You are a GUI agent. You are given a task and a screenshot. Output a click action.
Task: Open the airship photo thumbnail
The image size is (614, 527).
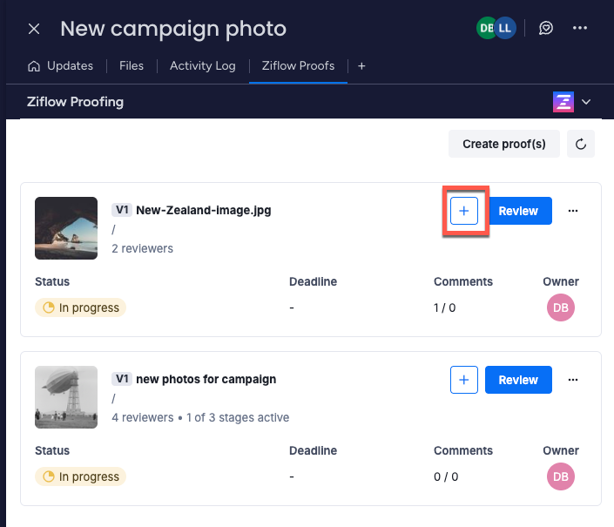click(x=66, y=397)
